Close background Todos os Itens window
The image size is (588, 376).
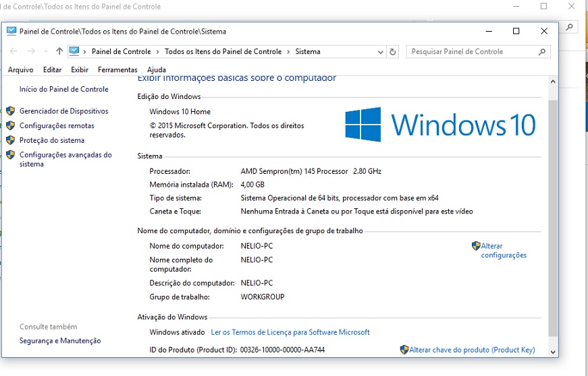click(572, 6)
